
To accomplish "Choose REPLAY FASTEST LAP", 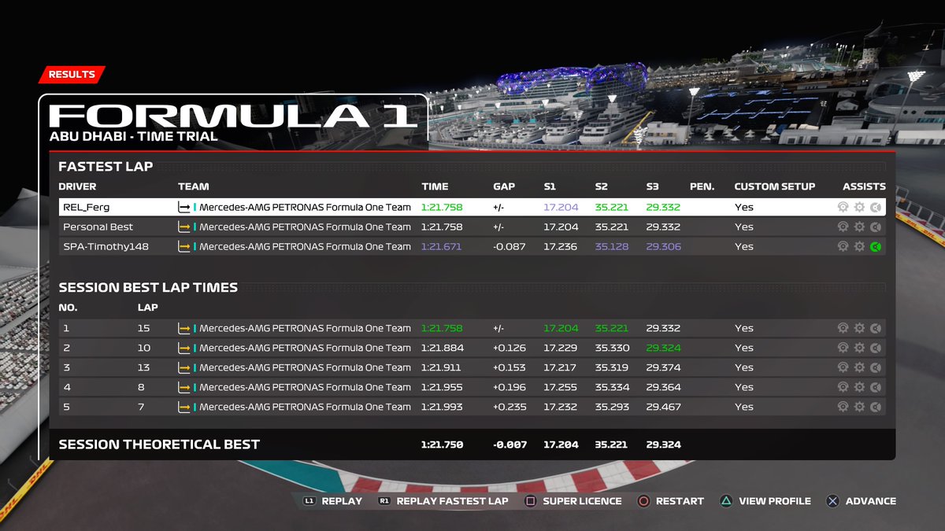I will point(452,501).
